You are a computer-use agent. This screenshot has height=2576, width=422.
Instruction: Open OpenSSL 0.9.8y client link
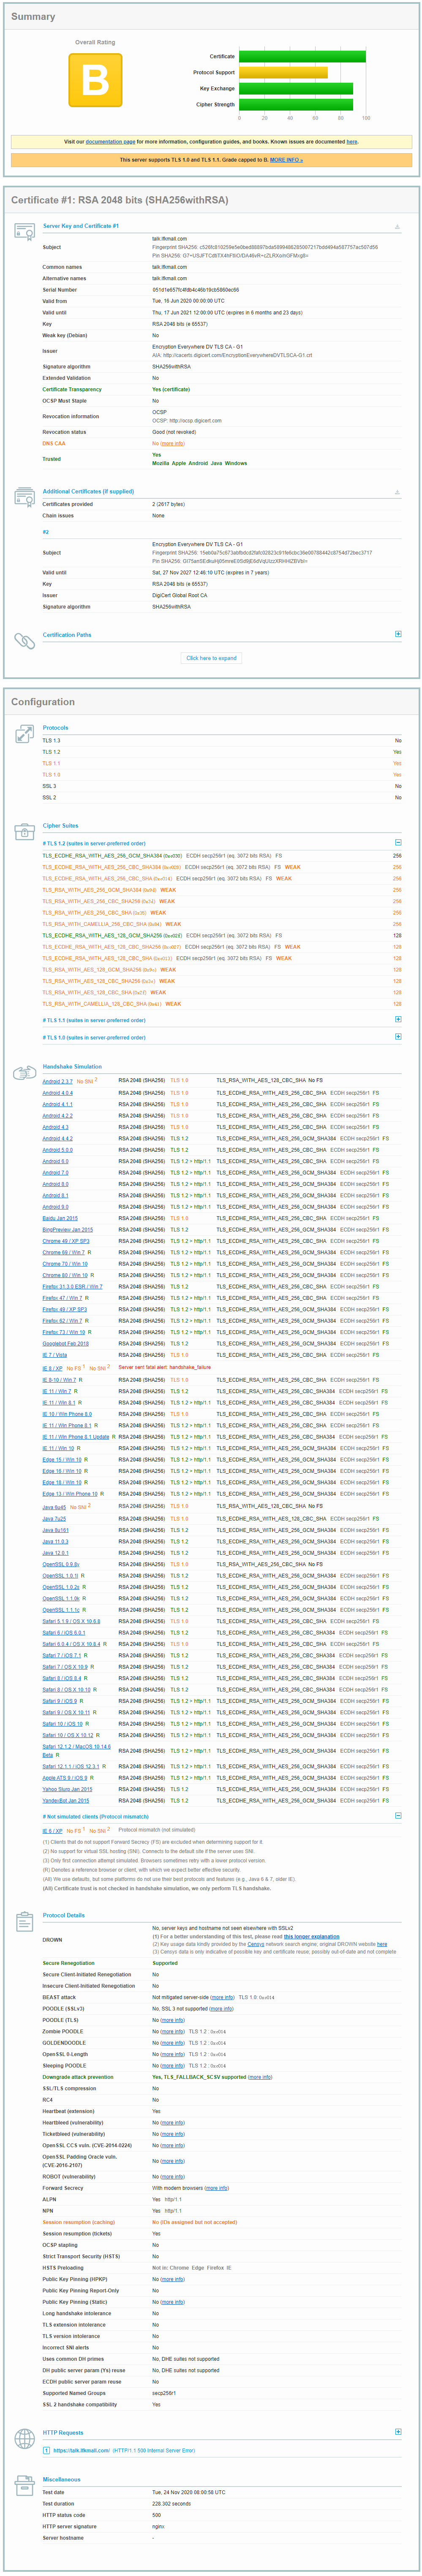pyautogui.click(x=60, y=1565)
